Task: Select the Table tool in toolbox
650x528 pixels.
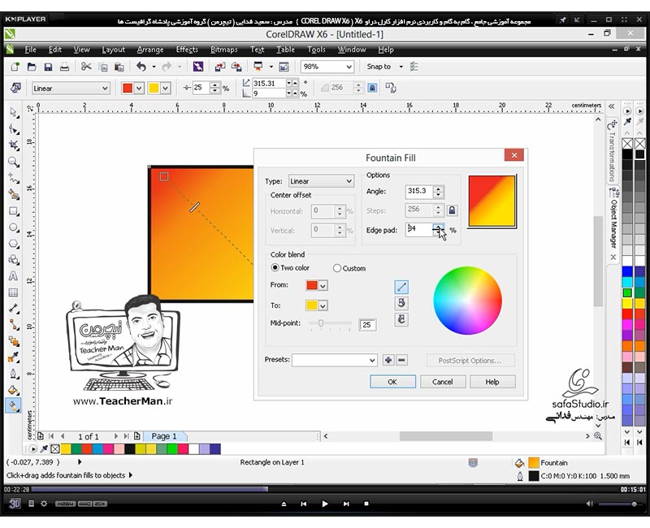Action: [x=14, y=292]
